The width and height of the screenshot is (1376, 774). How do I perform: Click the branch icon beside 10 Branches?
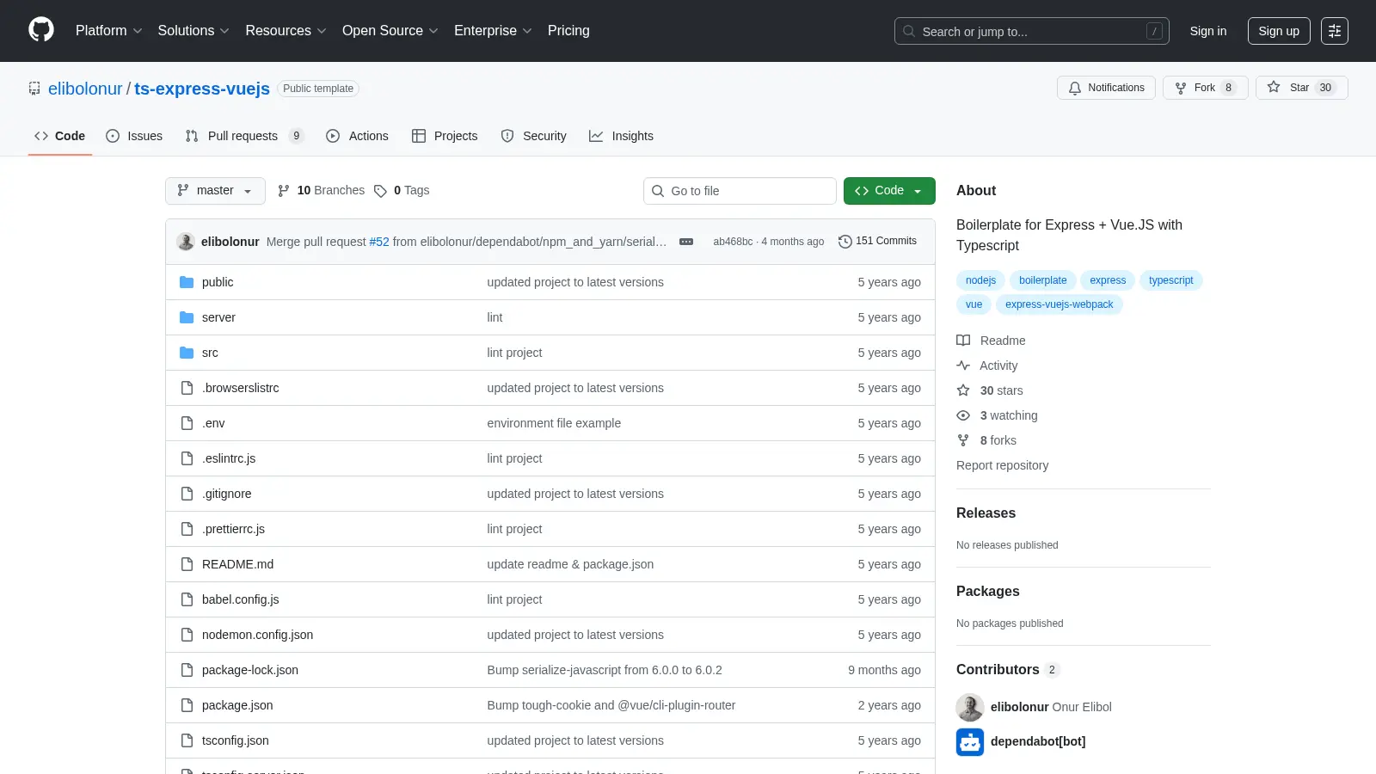click(x=284, y=191)
